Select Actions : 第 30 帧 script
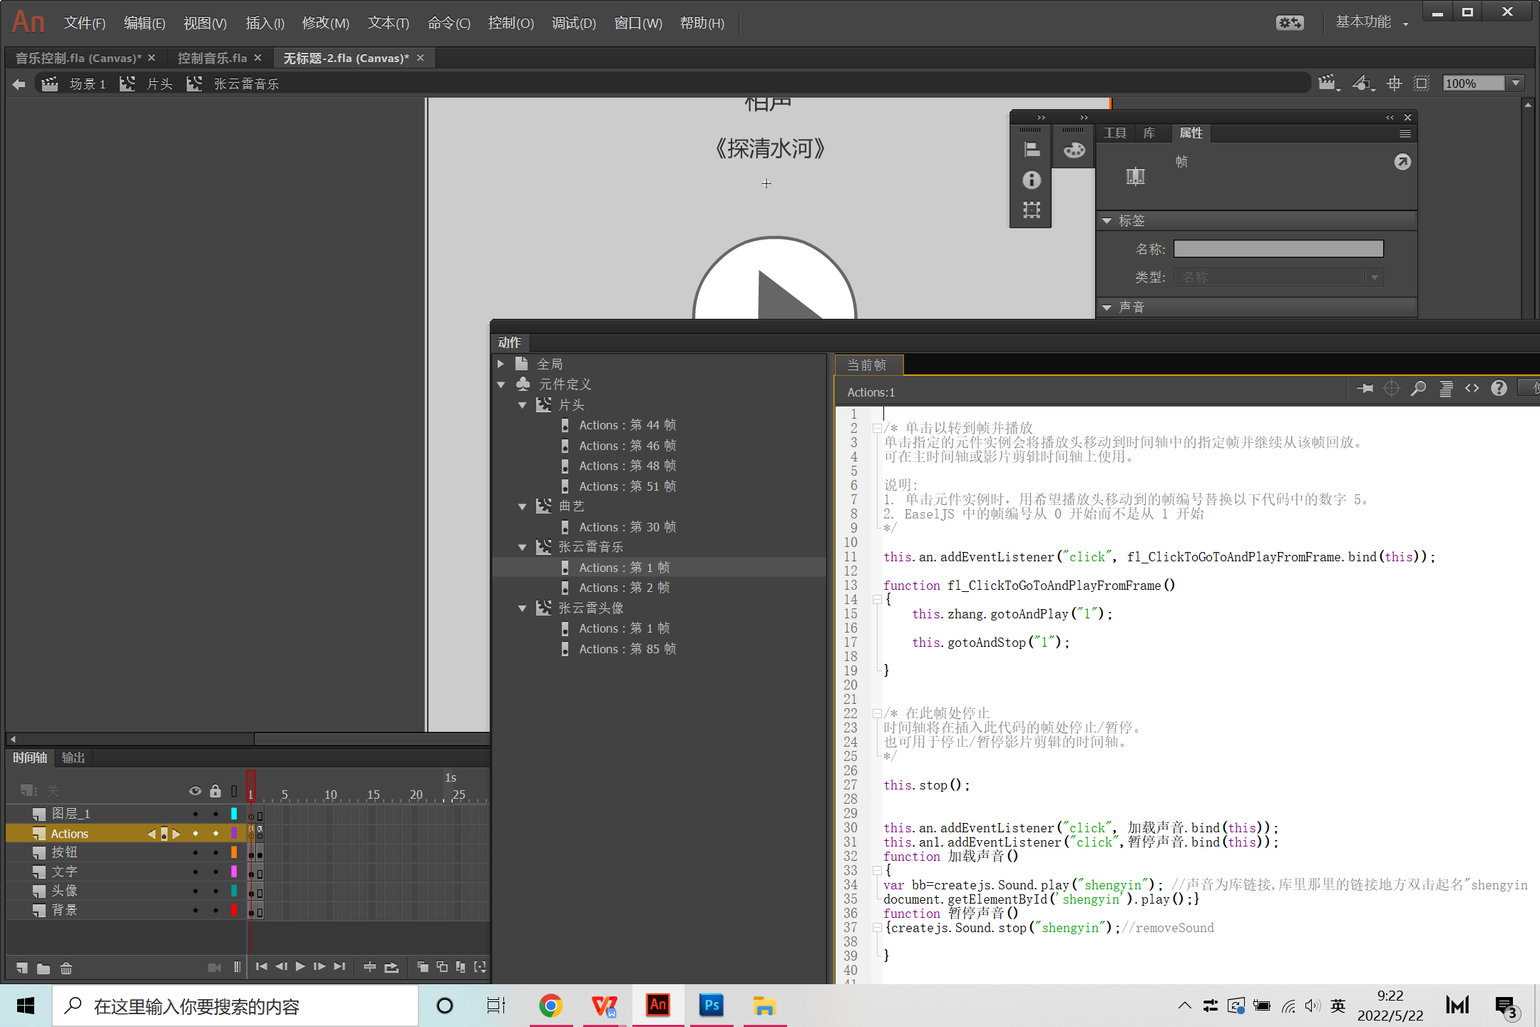The image size is (1540, 1027). (x=627, y=527)
